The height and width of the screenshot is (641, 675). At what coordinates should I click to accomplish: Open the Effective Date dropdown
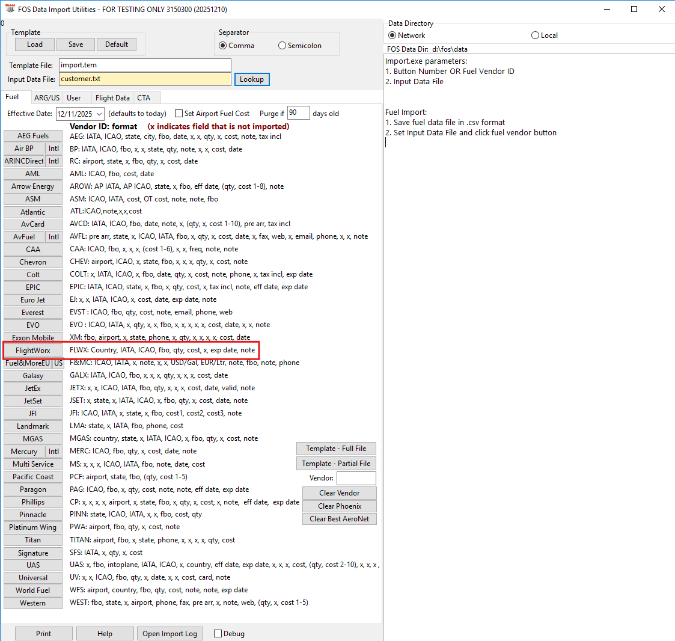(99, 114)
